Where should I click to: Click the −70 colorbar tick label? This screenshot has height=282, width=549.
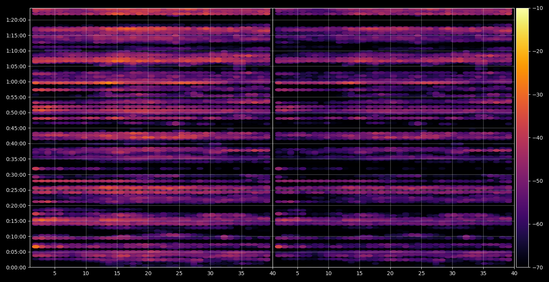[x=538, y=267]
